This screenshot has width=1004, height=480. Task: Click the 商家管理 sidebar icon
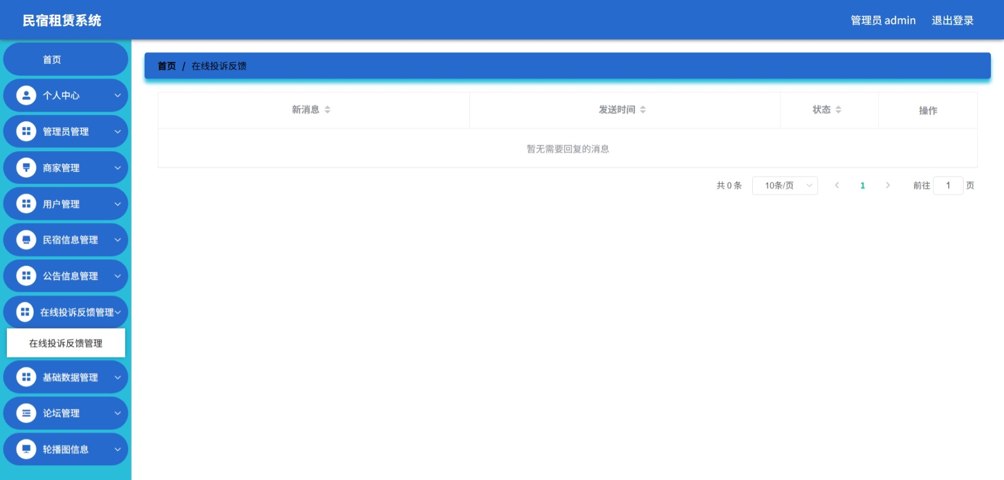26,168
